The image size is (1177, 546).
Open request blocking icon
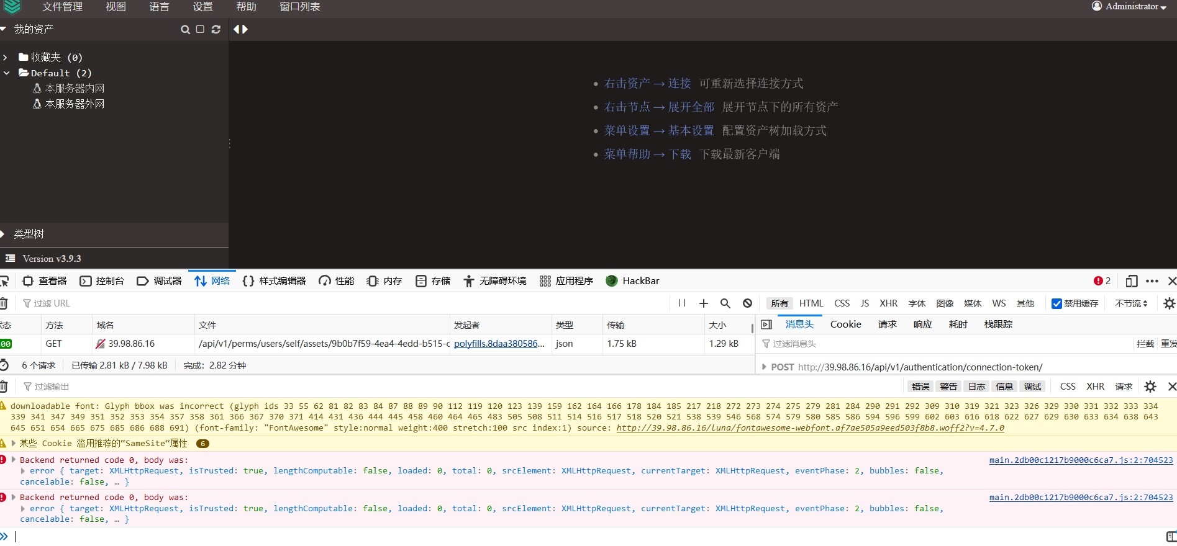click(747, 303)
